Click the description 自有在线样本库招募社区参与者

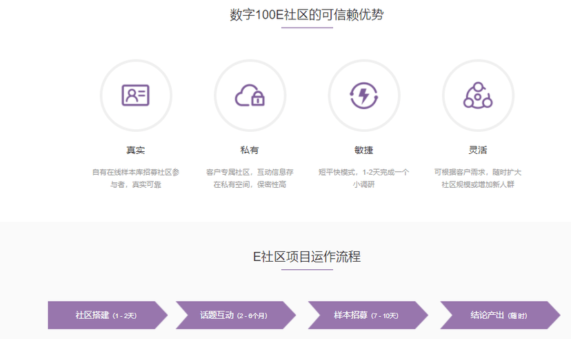pos(135,178)
